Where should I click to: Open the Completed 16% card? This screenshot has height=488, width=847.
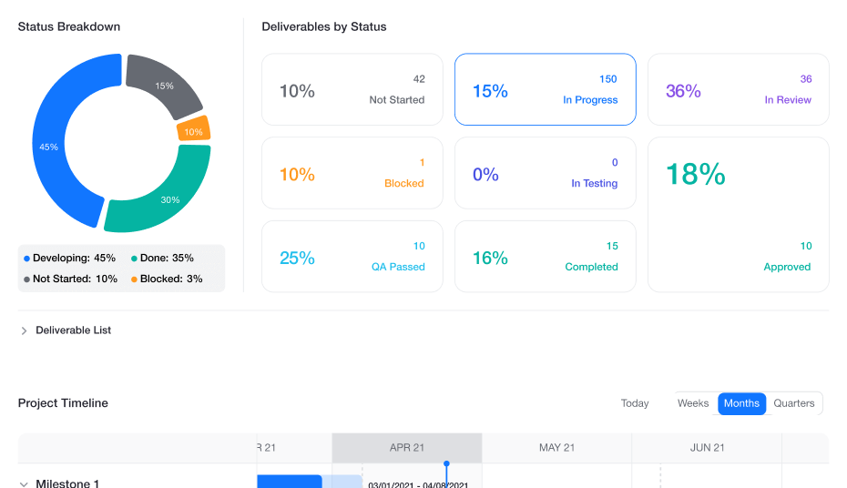pos(545,257)
